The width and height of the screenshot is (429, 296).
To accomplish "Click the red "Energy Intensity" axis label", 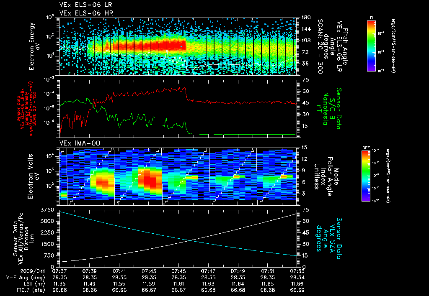I will [x=27, y=109].
